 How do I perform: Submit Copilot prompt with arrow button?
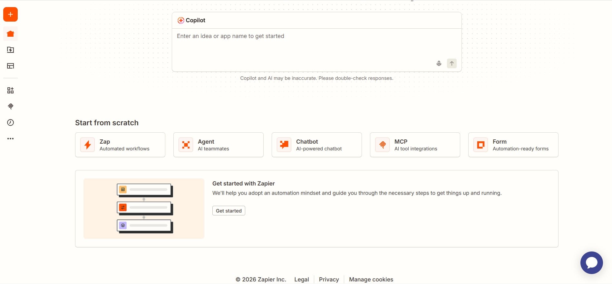click(x=452, y=63)
